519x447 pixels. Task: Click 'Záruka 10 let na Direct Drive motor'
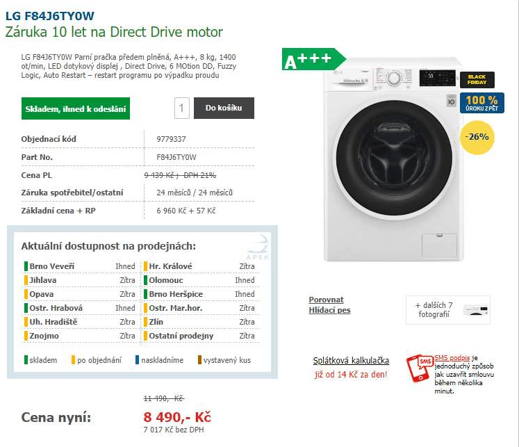(x=114, y=32)
